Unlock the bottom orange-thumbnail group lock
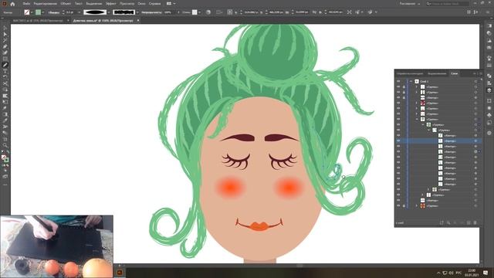494x278 pixels. [404, 206]
